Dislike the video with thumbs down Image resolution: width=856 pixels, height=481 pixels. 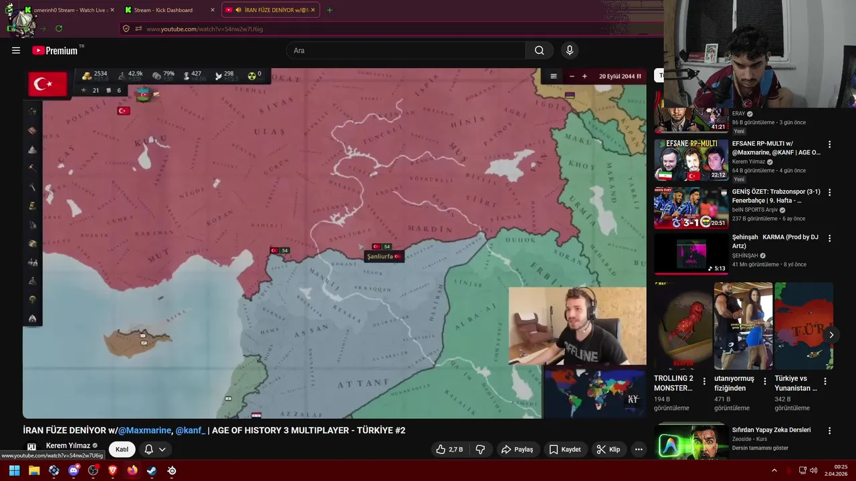coord(480,450)
